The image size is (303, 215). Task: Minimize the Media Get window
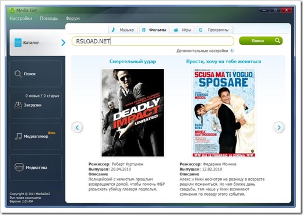[264, 11]
